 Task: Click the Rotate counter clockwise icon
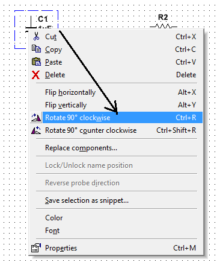36,130
